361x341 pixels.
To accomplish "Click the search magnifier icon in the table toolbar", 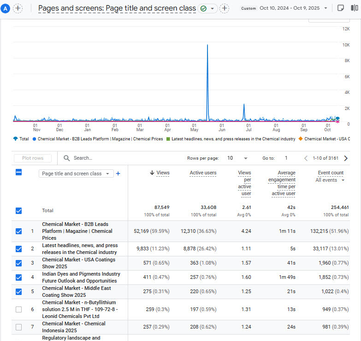I will [x=67, y=158].
